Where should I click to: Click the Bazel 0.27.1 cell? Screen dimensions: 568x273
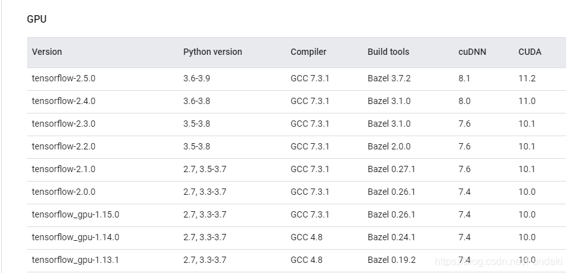pyautogui.click(x=391, y=169)
